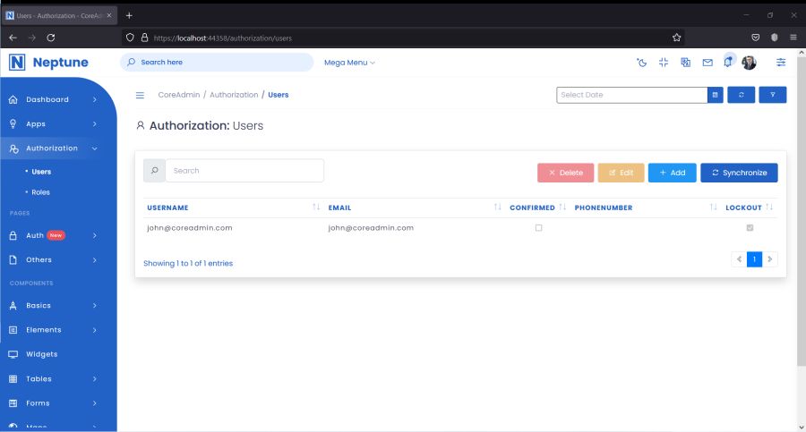806x432 pixels.
Task: Click the Neptune logo icon
Action: [17, 62]
